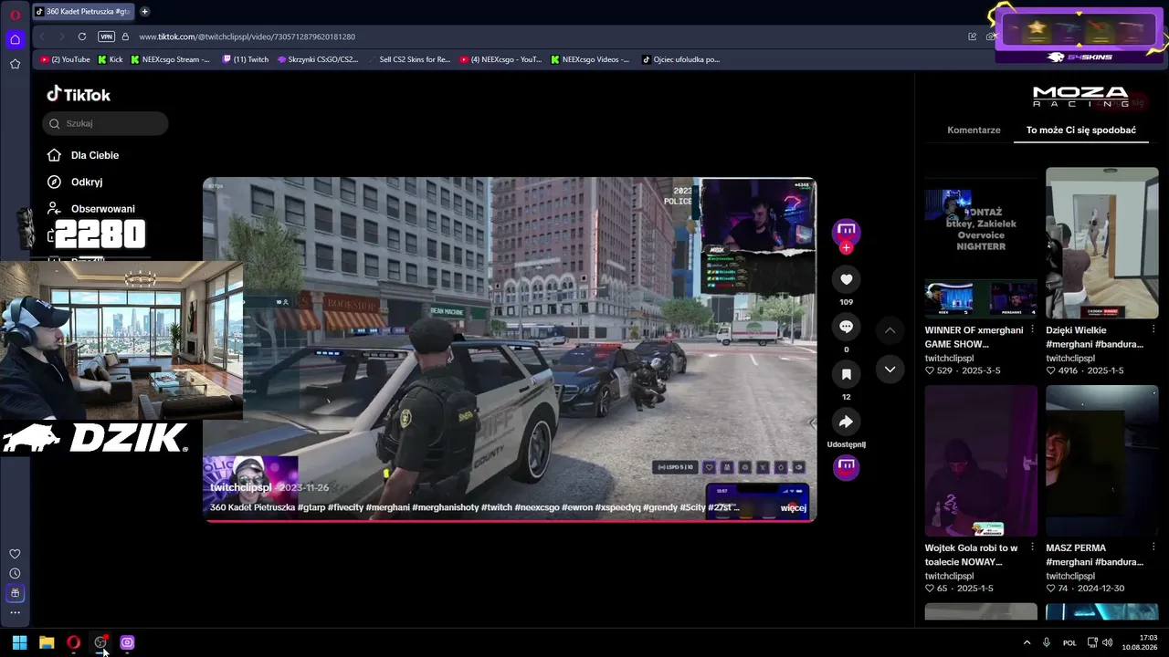
Task: Open the twitchclipspl name on the video
Action: [x=242, y=487]
